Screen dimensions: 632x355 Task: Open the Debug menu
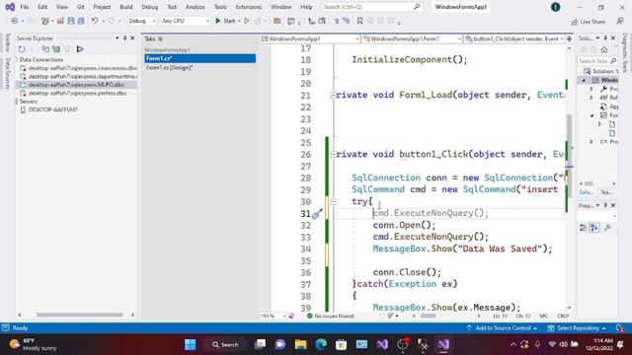click(149, 7)
